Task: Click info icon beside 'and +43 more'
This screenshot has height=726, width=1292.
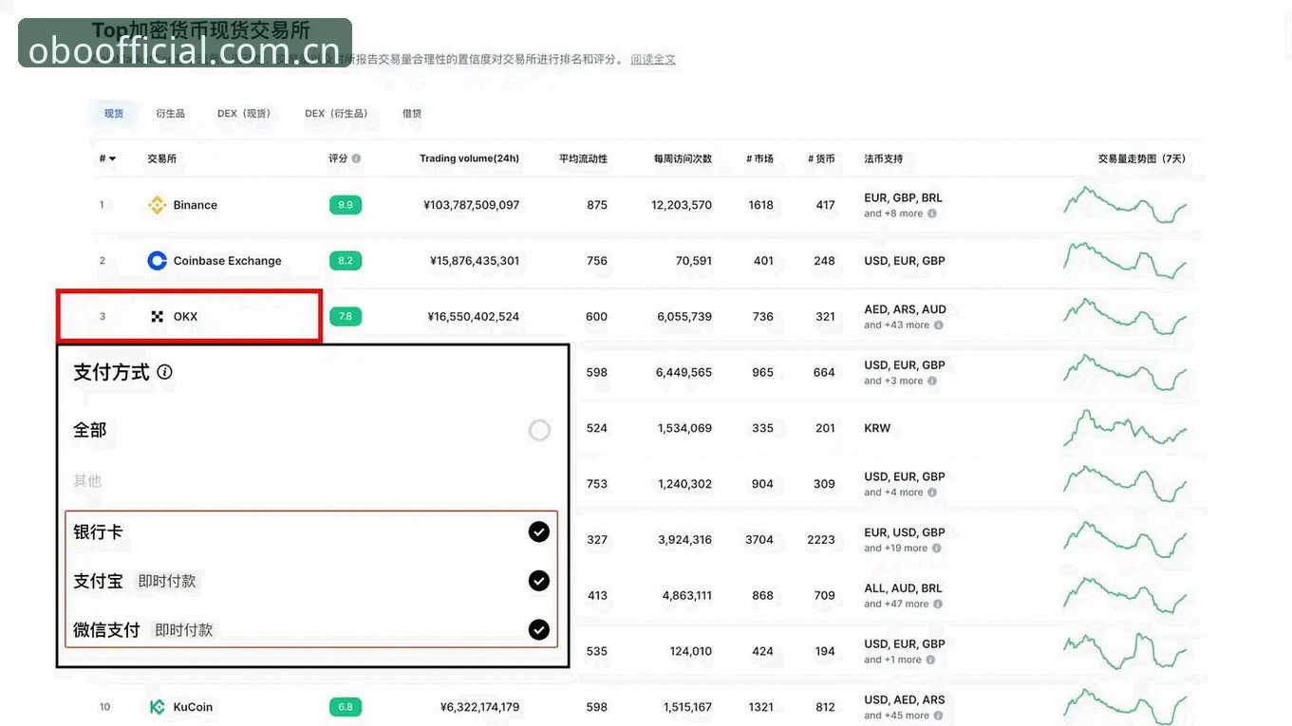Action: (x=939, y=326)
